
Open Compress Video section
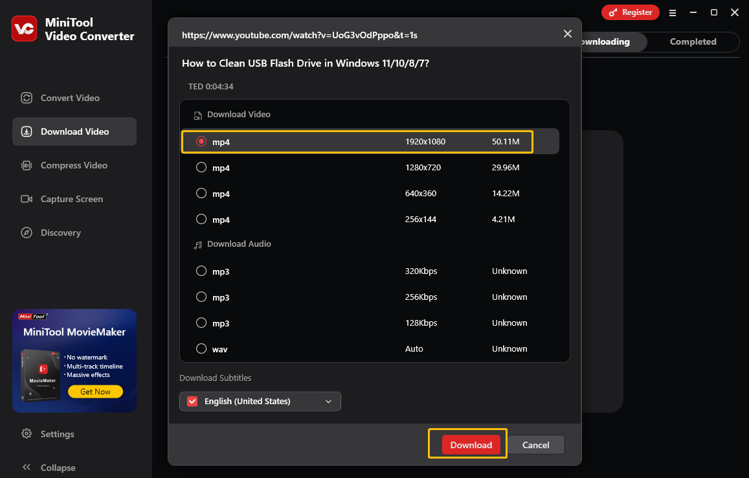tap(74, 165)
